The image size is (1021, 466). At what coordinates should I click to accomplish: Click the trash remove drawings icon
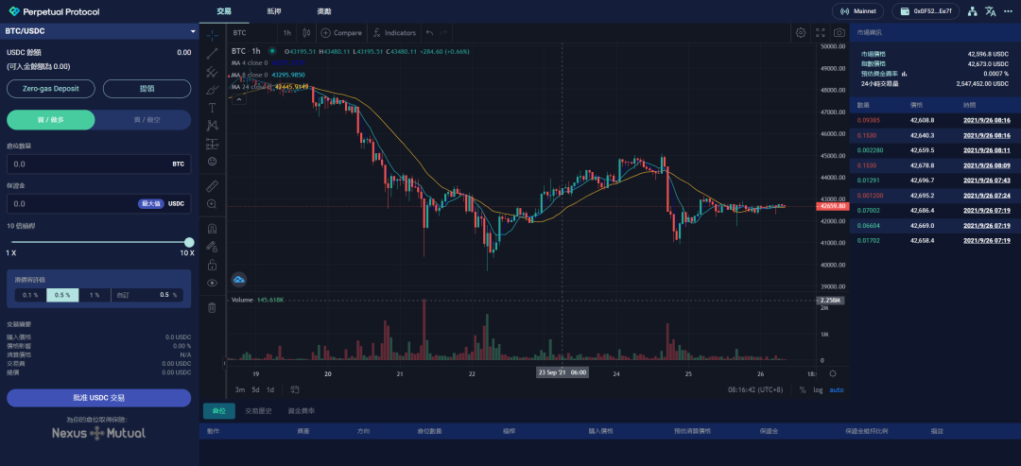tap(212, 308)
